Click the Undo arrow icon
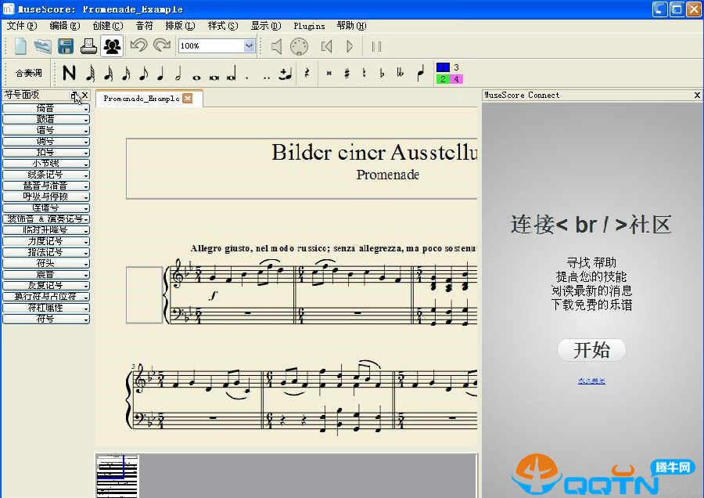The width and height of the screenshot is (704, 498). pos(138,46)
